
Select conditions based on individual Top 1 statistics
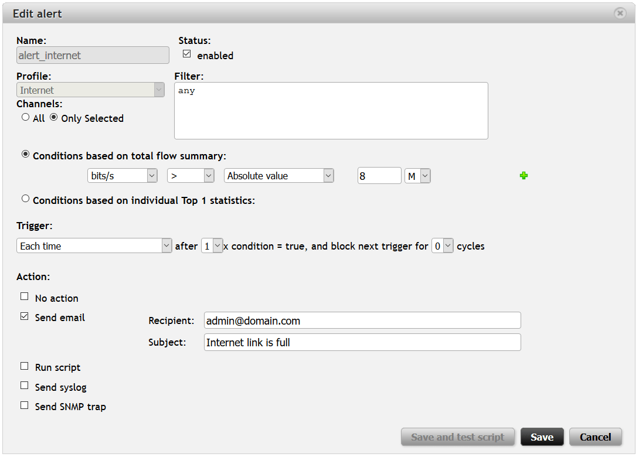click(x=25, y=199)
